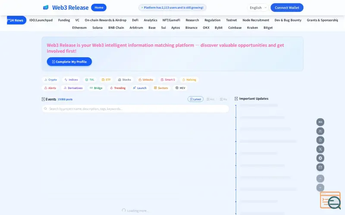Switch events sorting to Latest
345x215 pixels.
tap(195, 99)
